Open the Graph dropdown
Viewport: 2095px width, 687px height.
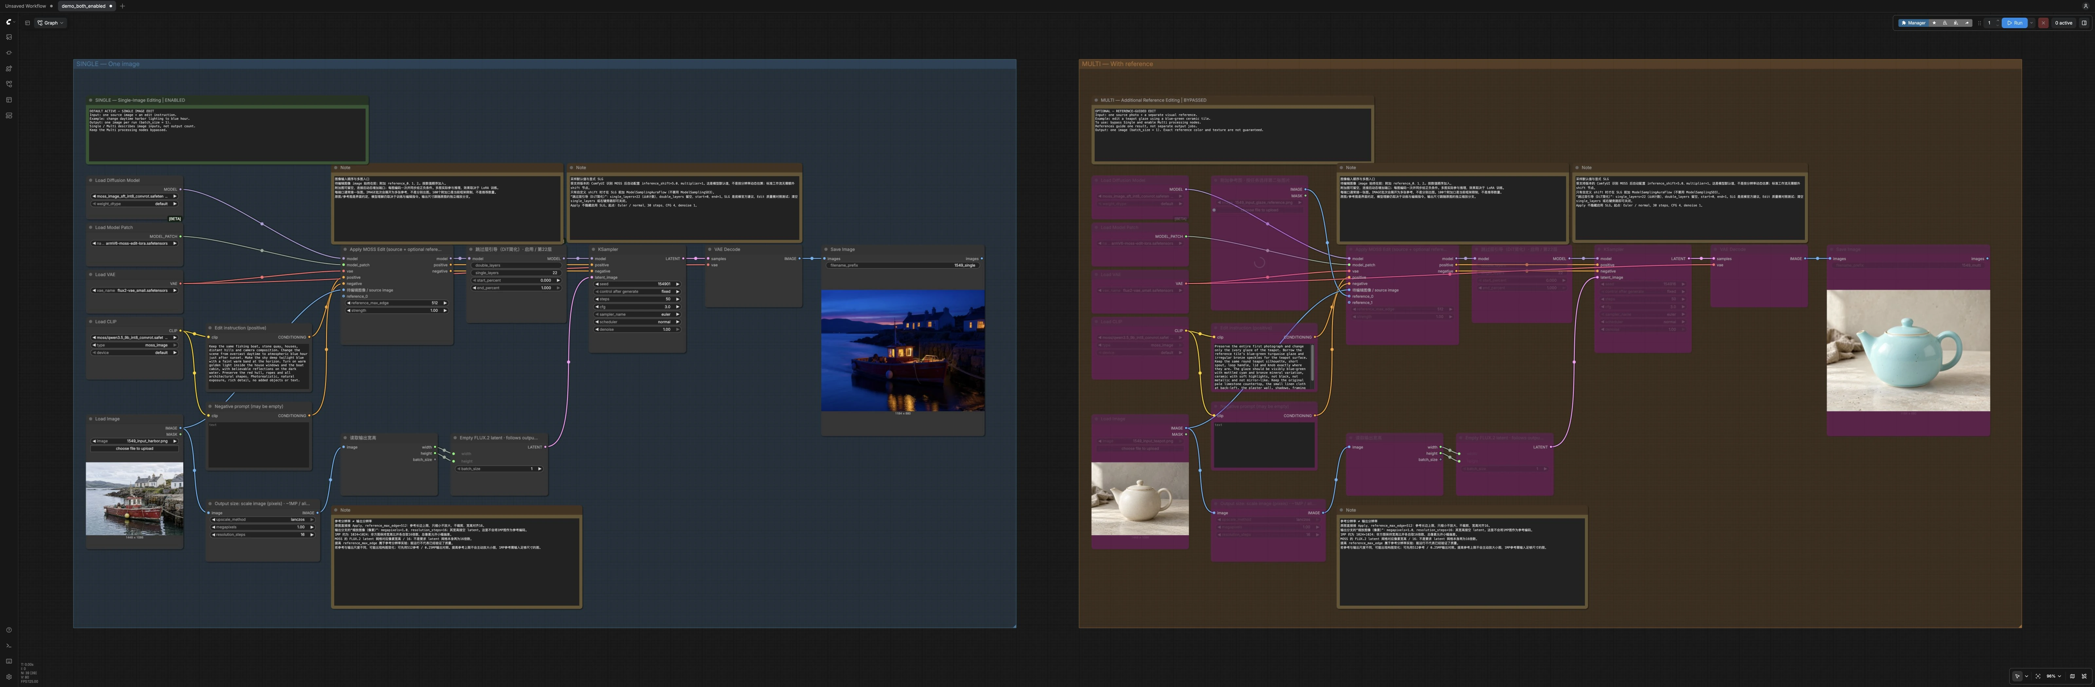50,23
